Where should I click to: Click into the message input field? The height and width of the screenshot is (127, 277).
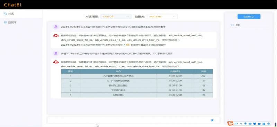(128, 120)
